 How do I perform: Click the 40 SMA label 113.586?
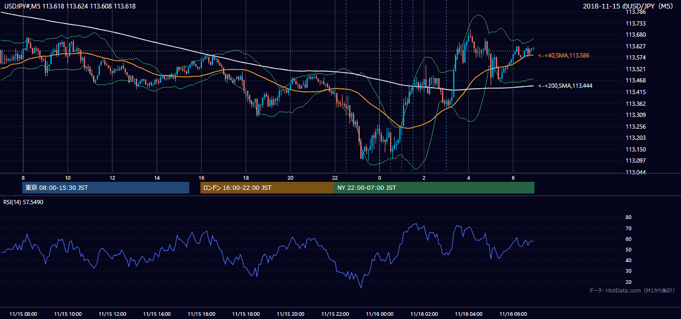click(564, 55)
